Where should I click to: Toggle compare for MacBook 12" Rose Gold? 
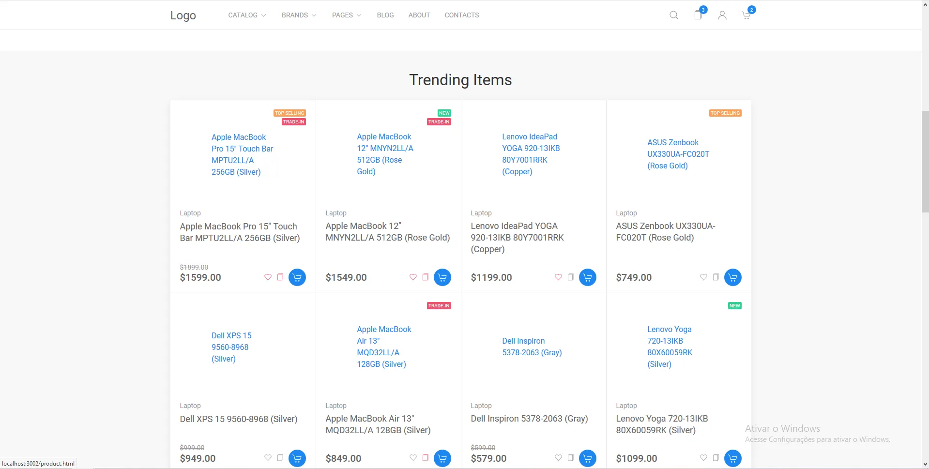point(426,277)
